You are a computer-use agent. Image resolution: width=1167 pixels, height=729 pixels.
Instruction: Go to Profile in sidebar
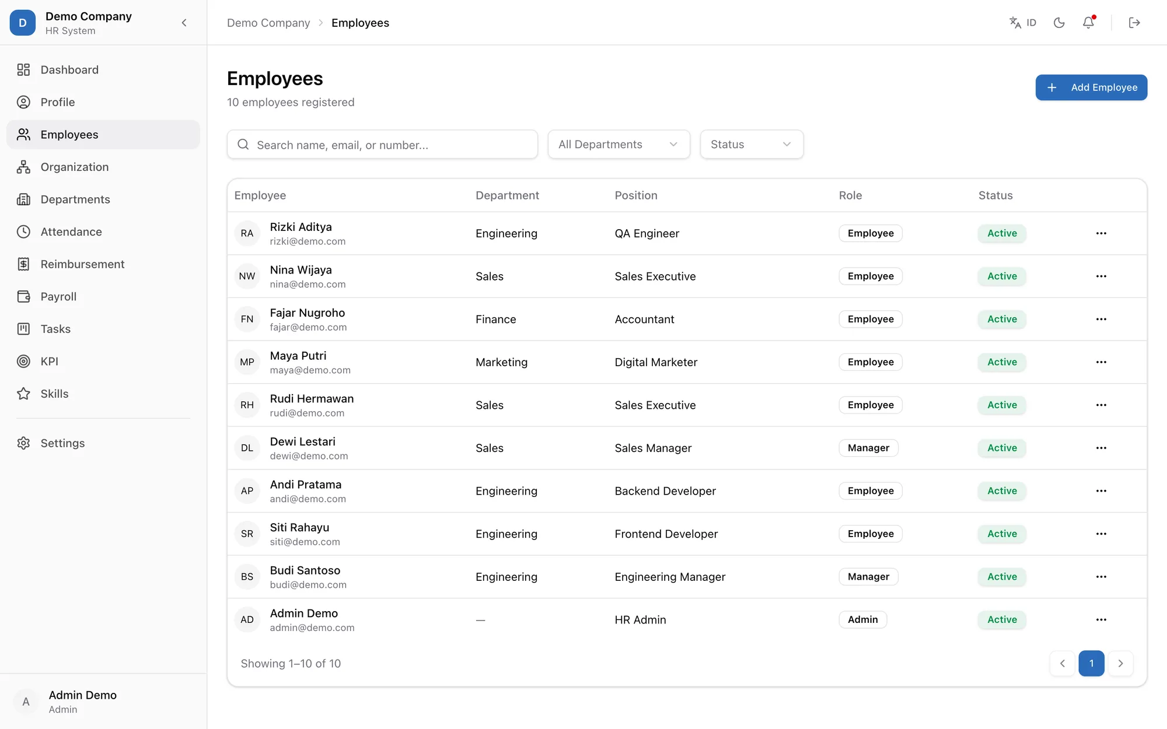[103, 102]
